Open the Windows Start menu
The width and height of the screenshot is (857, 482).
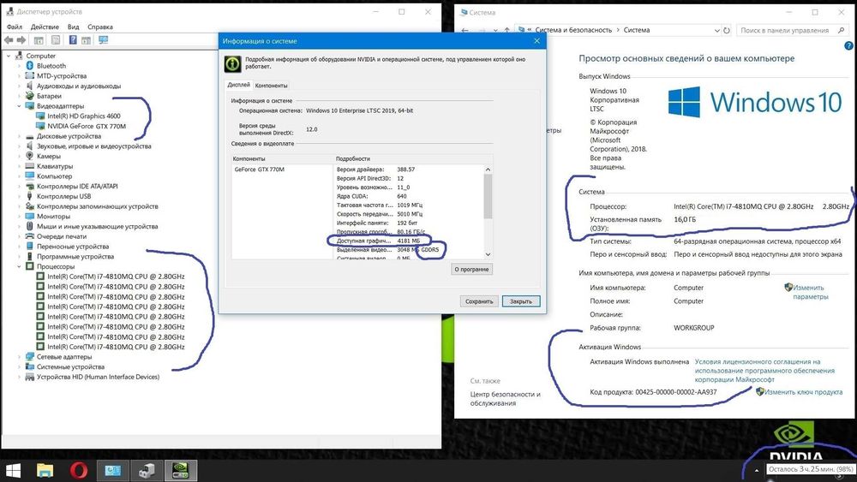13,470
